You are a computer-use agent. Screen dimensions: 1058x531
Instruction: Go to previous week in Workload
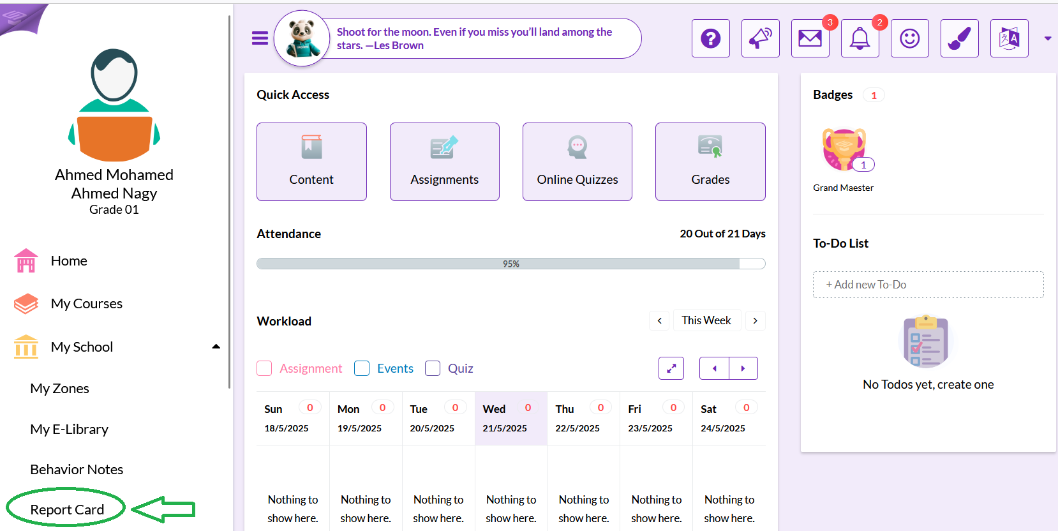pyautogui.click(x=659, y=320)
